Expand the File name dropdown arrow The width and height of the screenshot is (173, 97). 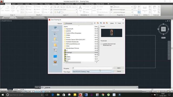tap(112, 68)
